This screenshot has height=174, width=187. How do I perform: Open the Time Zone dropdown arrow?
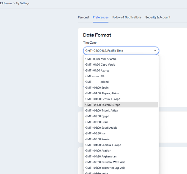click(x=155, y=51)
